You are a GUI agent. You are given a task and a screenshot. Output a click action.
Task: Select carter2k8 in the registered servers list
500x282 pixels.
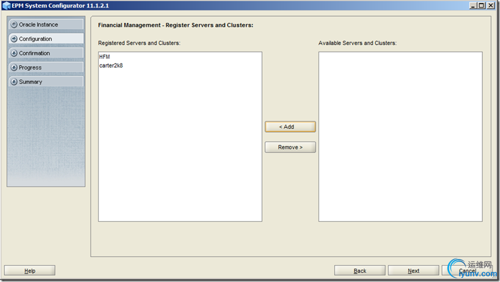coord(180,65)
